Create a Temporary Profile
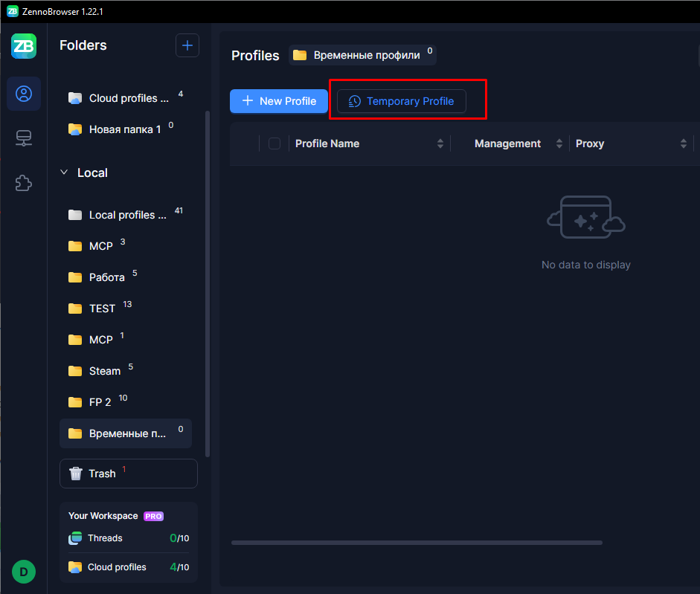The width and height of the screenshot is (700, 594). pos(402,101)
